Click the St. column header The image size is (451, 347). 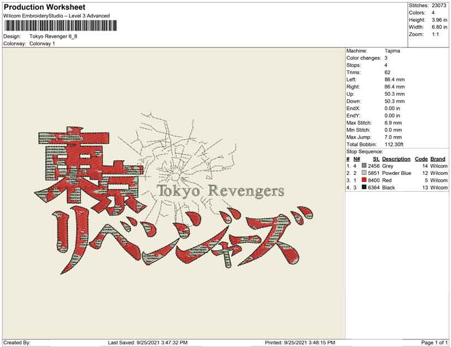(376, 159)
